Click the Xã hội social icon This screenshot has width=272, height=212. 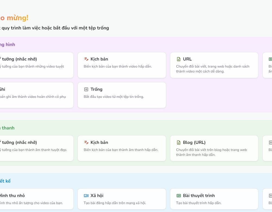tap(86, 196)
